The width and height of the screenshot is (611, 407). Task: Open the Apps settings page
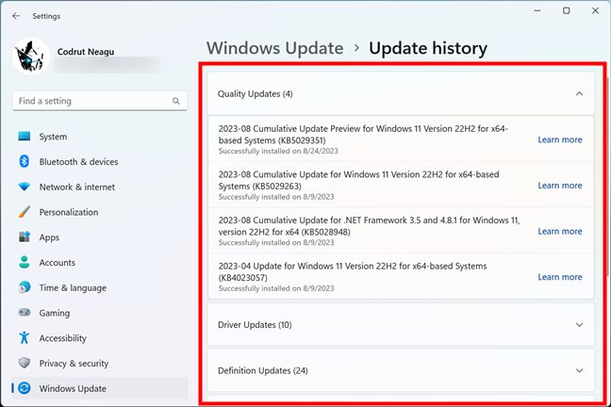(100, 237)
